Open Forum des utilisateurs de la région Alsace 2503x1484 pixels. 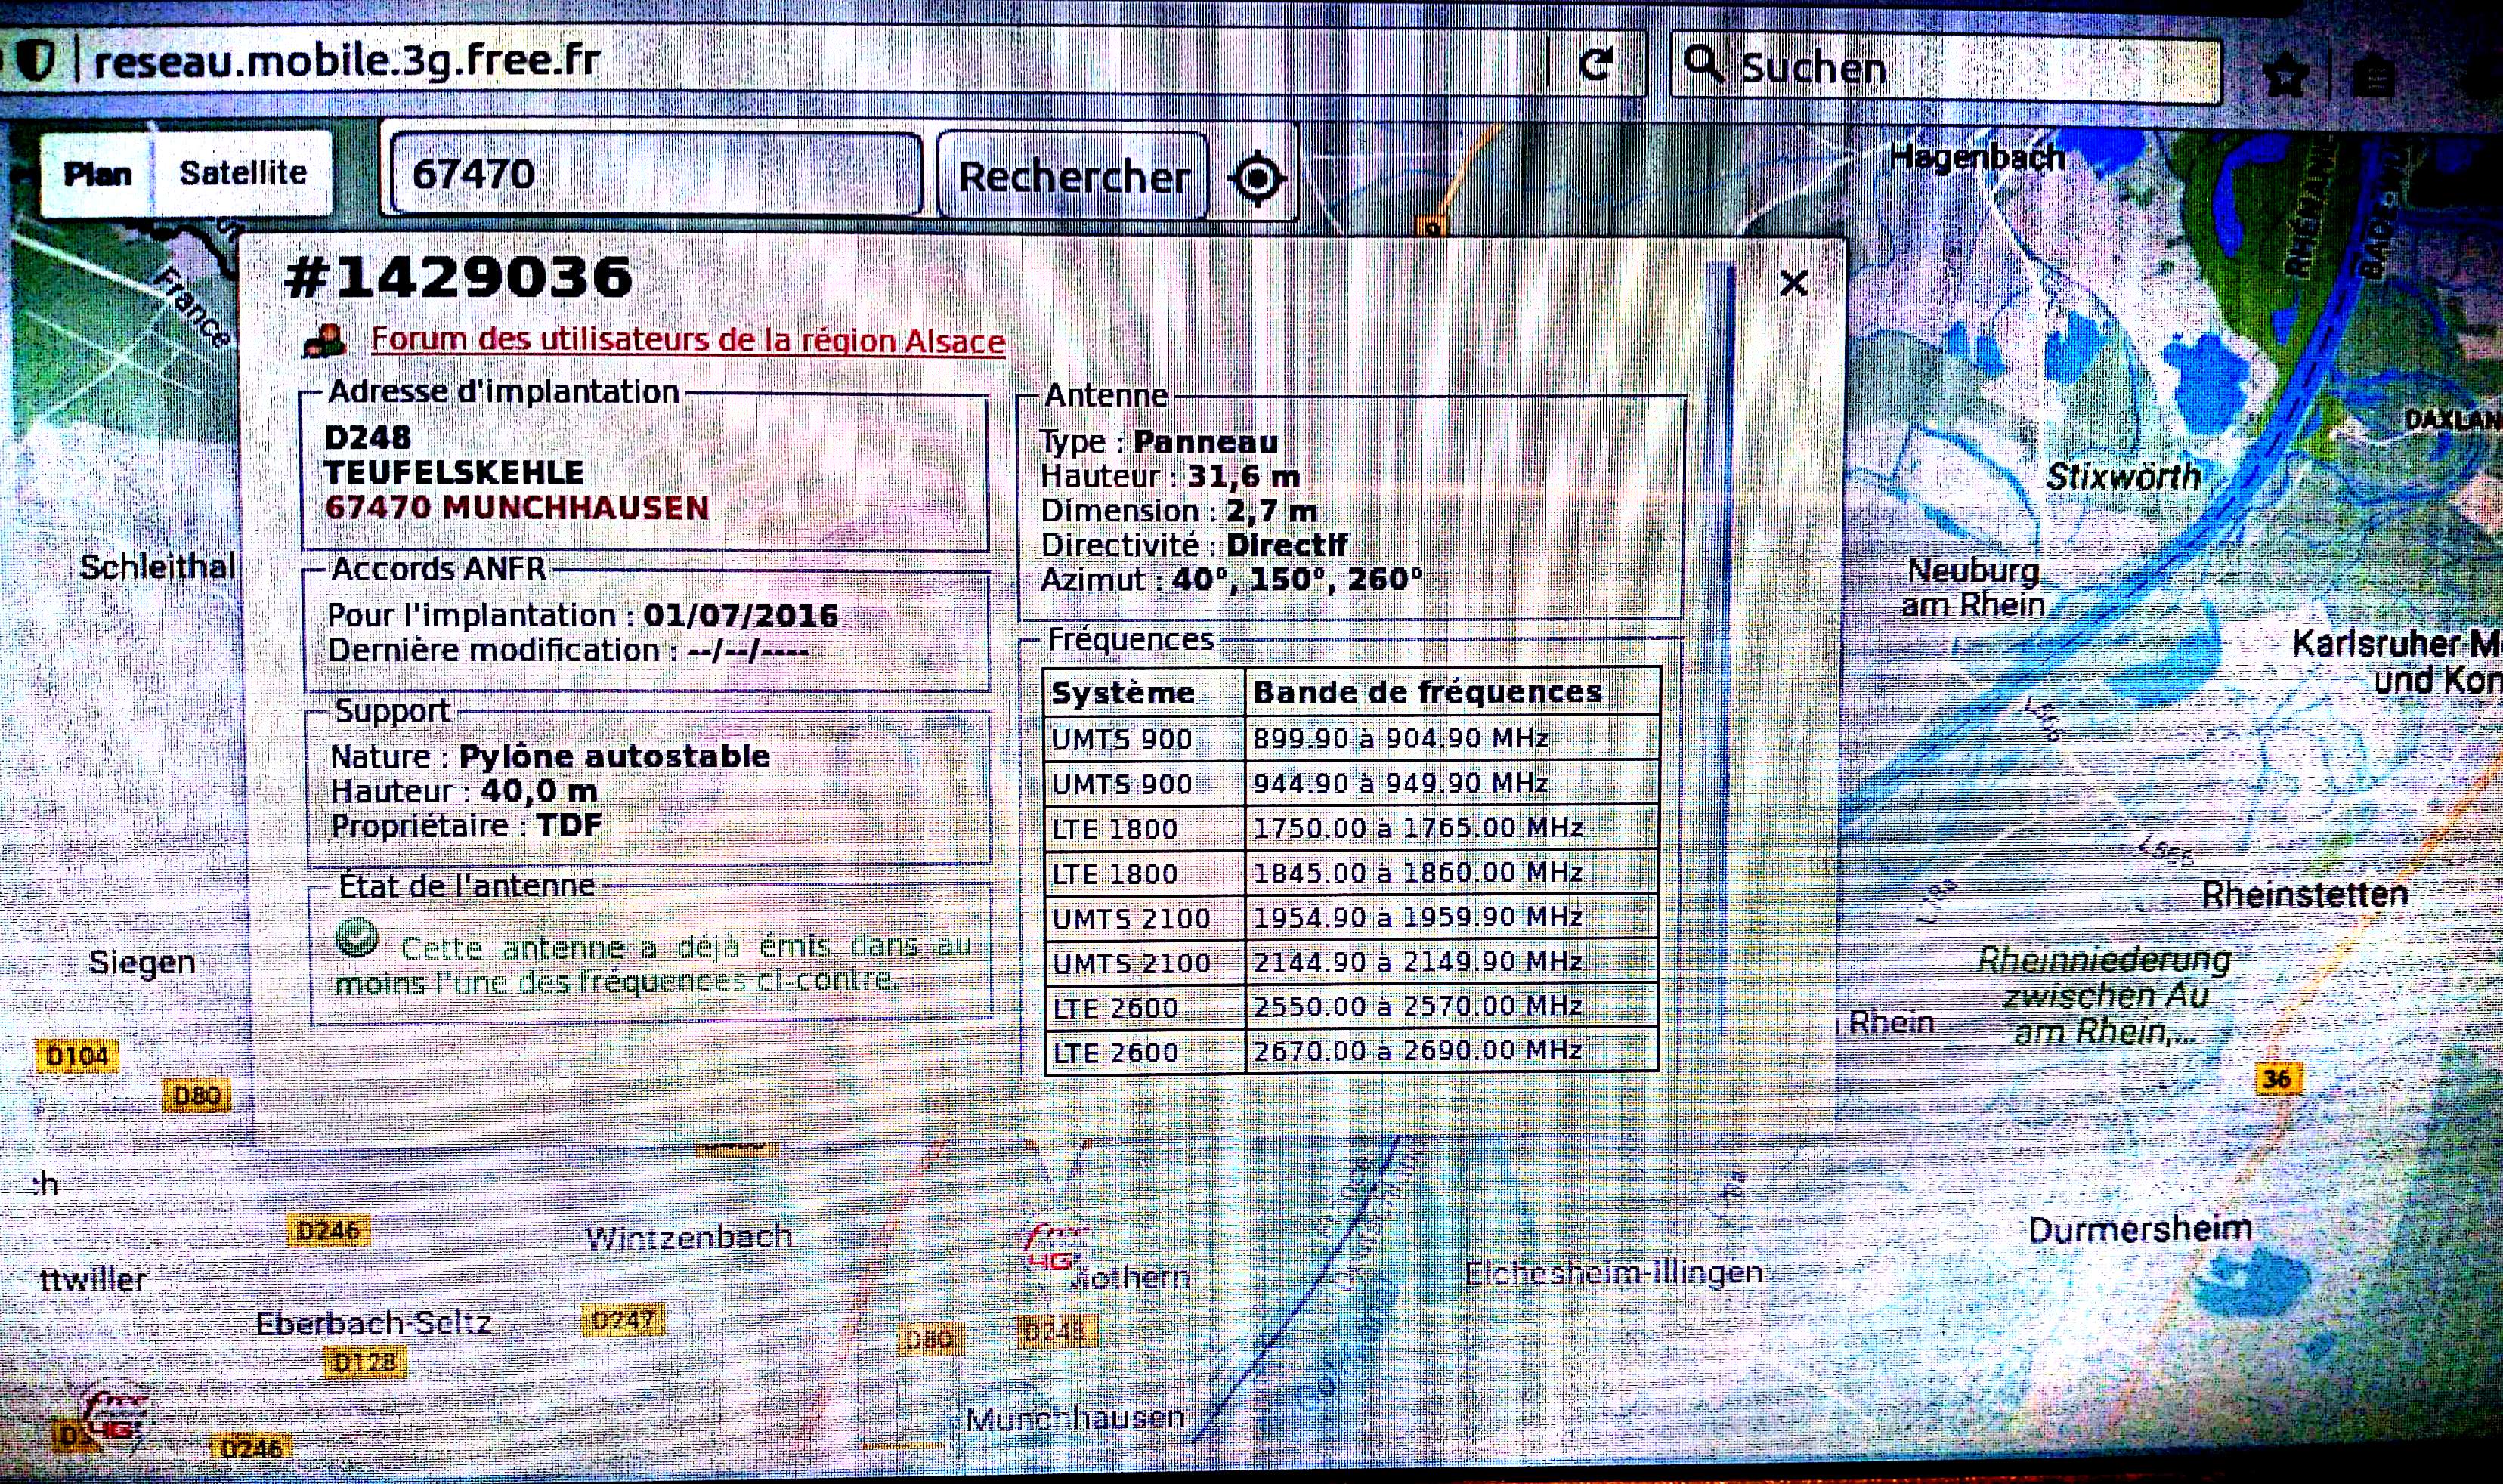pos(688,341)
